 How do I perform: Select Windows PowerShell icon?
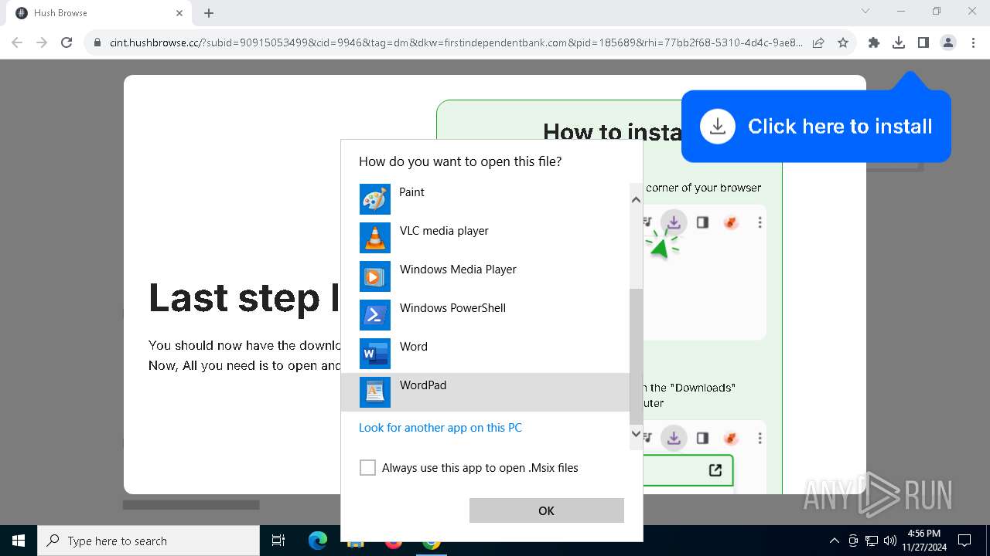click(375, 315)
